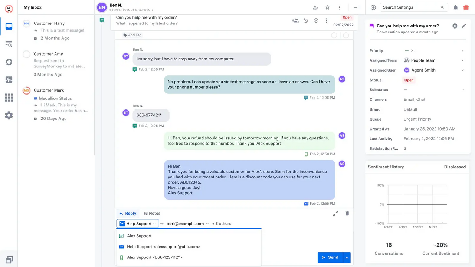Snooze the conversation with the alarm icon
Image resolution: width=475 pixels, height=267 pixels.
[x=305, y=20]
